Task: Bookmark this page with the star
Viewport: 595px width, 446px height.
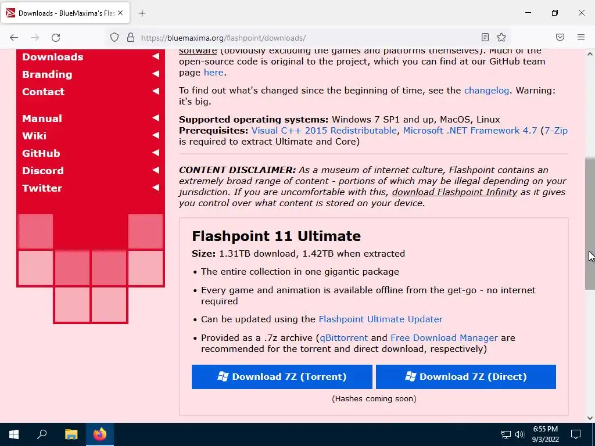Action: tap(501, 37)
